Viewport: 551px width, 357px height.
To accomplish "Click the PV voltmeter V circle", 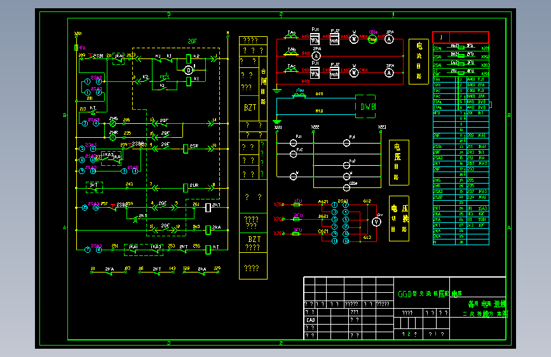I will [x=376, y=222].
